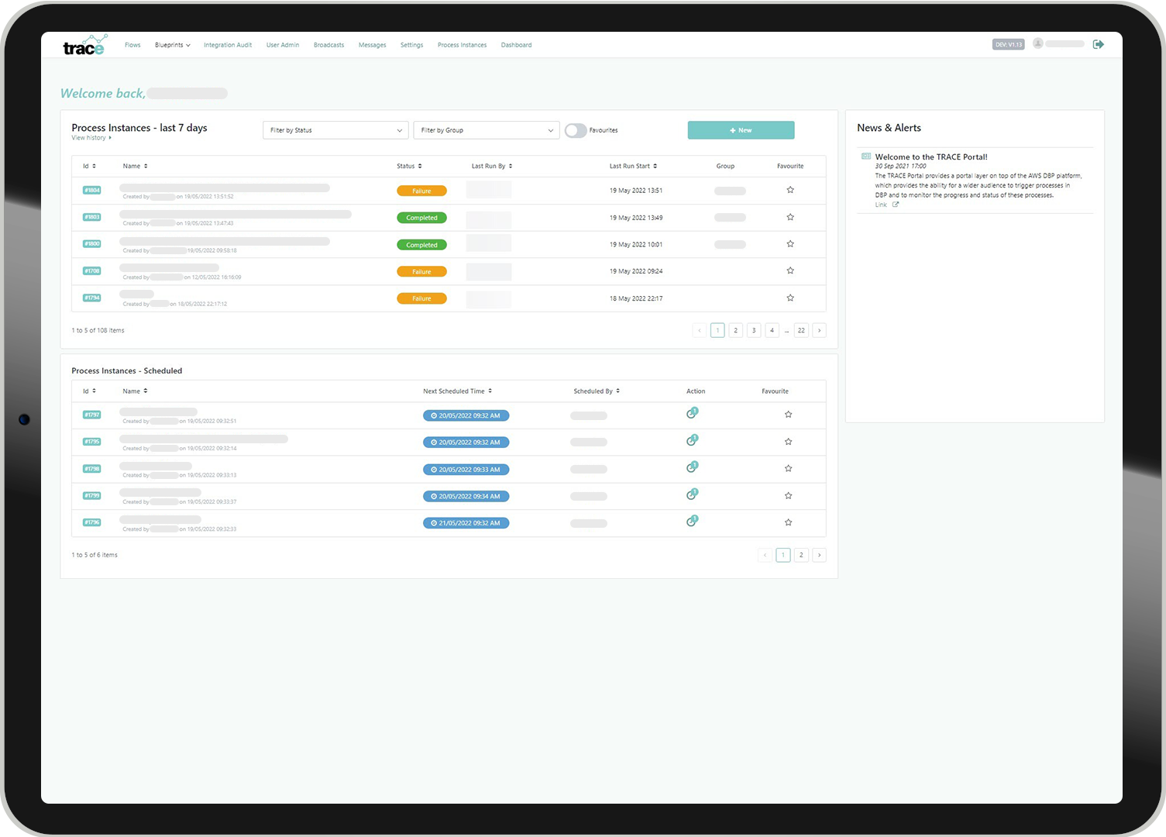The width and height of the screenshot is (1166, 837).
Task: Go to page 4 of Process Instances
Action: click(x=772, y=330)
